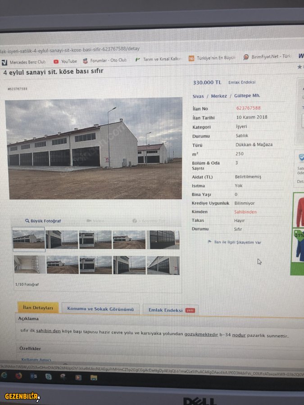Select the second photo thumbnail in gallery

pyautogui.click(x=62, y=239)
